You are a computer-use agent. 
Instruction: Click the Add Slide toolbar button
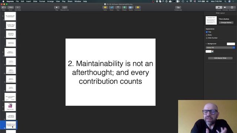18,7
